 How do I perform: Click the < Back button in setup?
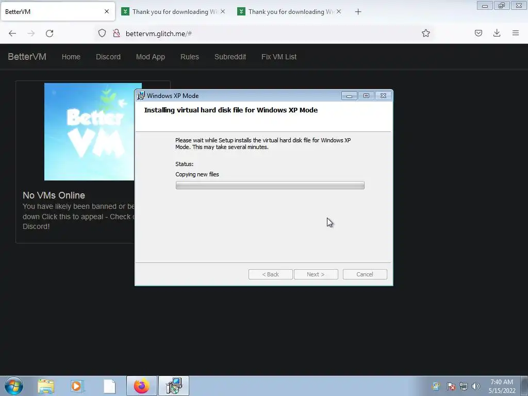(270, 274)
